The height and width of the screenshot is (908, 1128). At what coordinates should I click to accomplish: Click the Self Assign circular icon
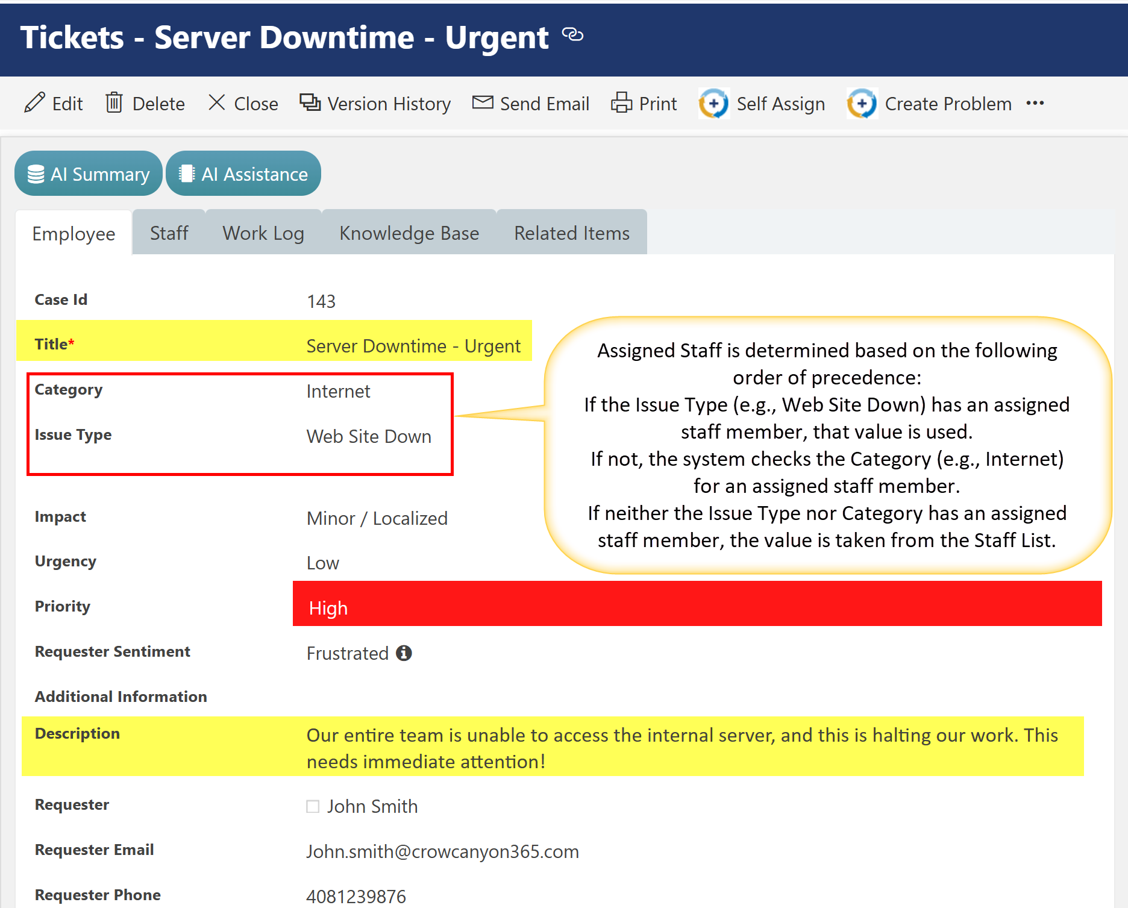714,104
